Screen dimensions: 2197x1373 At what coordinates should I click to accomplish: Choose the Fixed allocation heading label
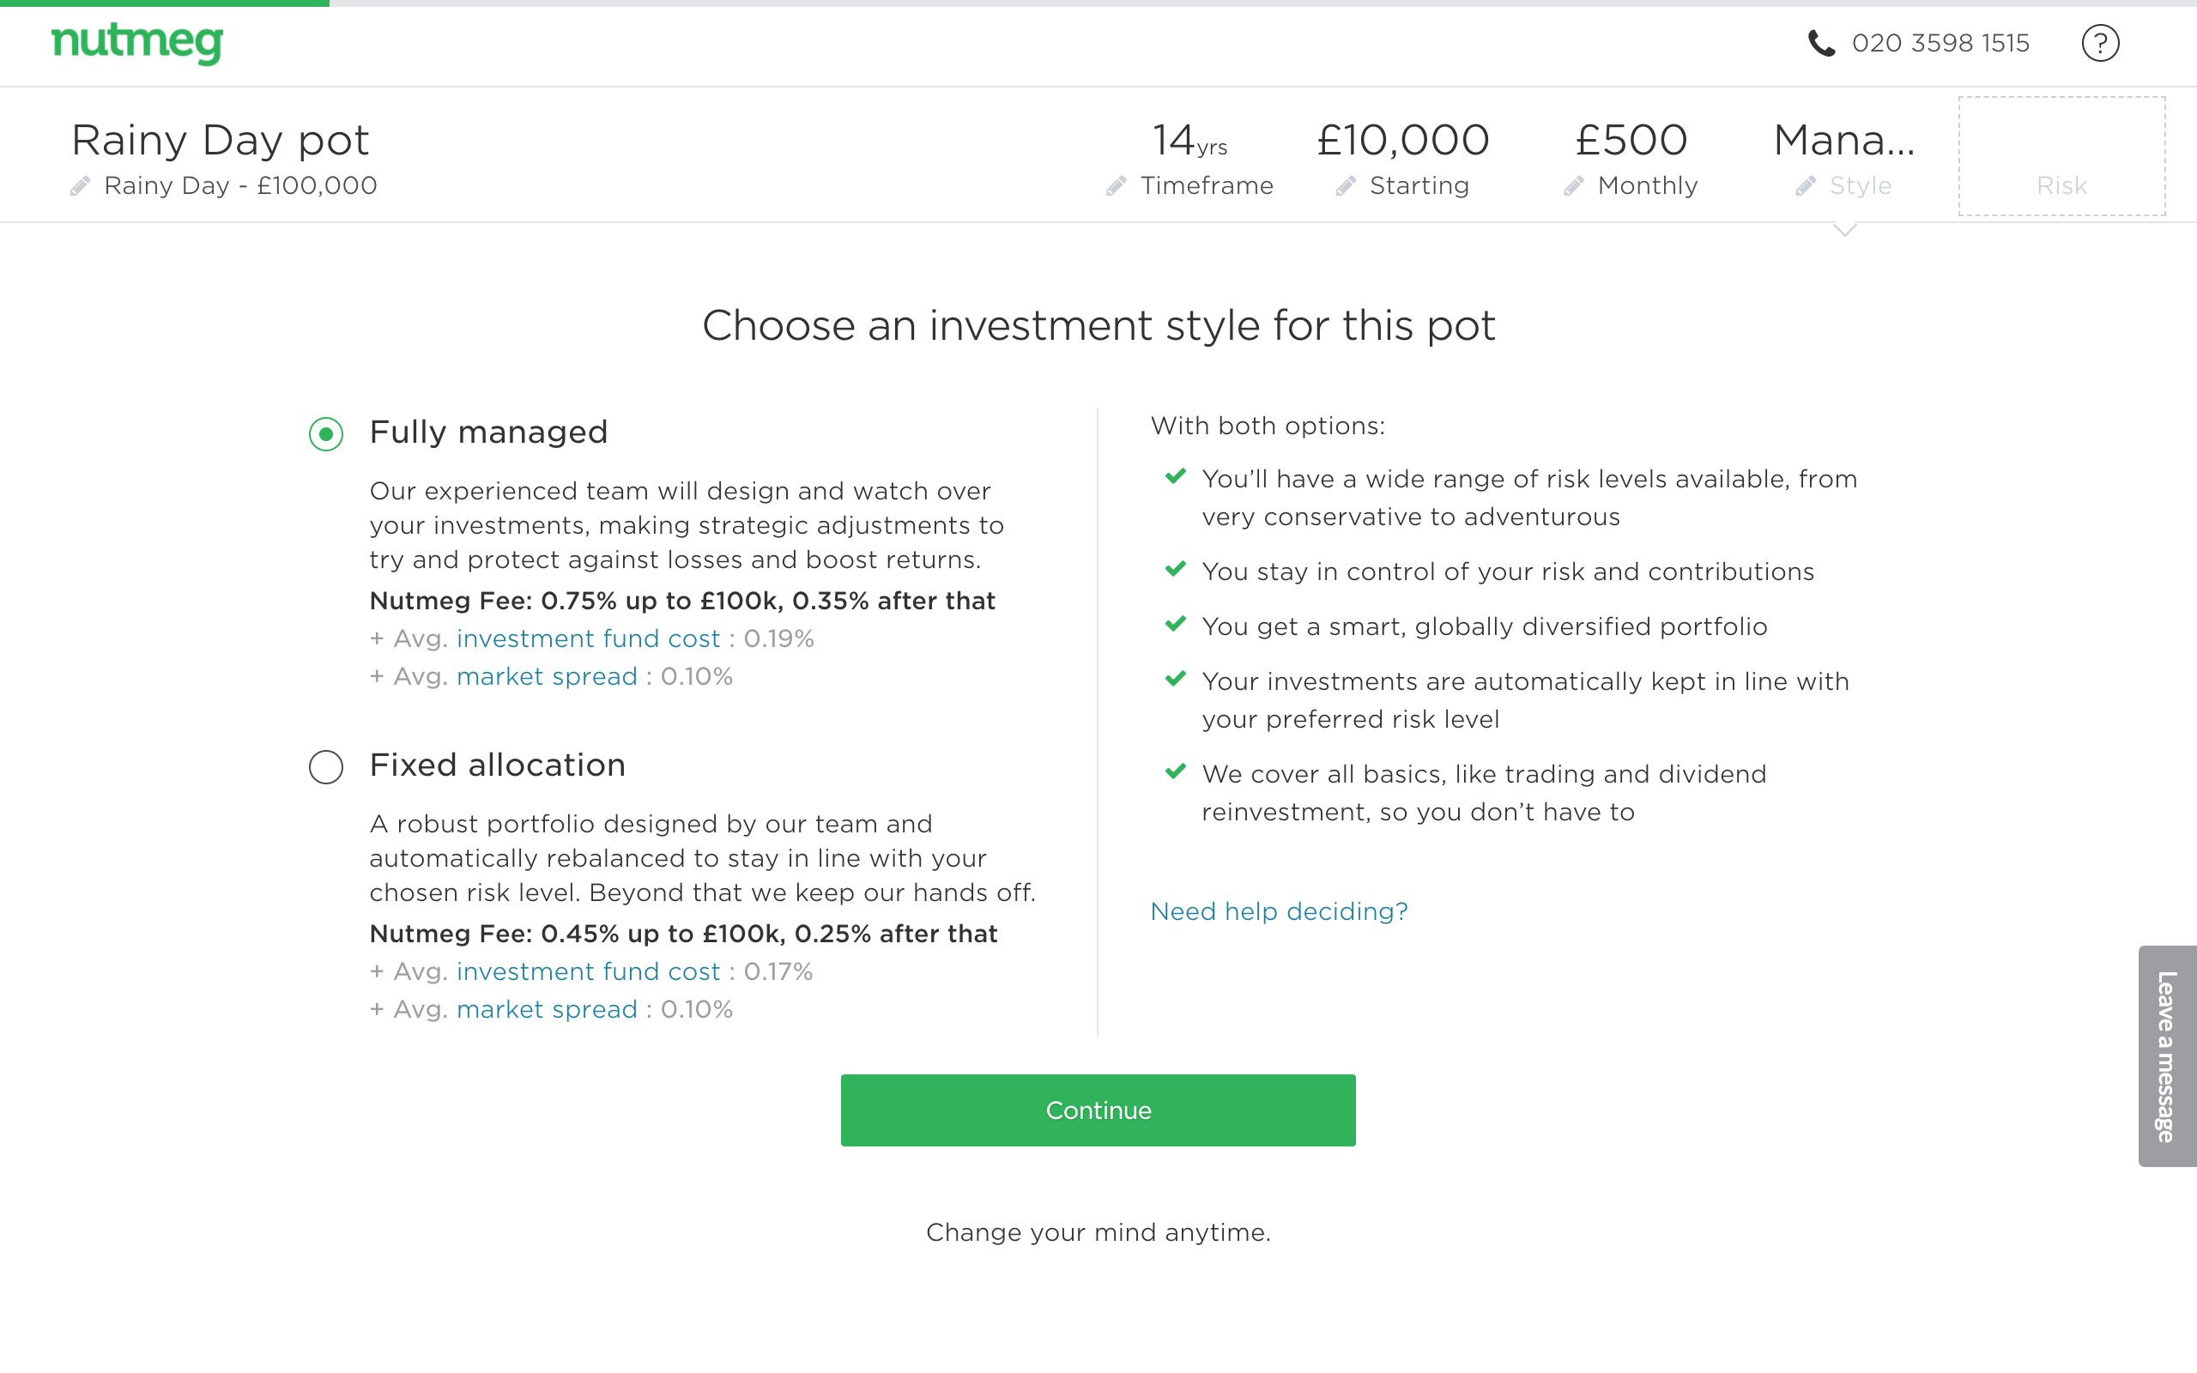[497, 765]
